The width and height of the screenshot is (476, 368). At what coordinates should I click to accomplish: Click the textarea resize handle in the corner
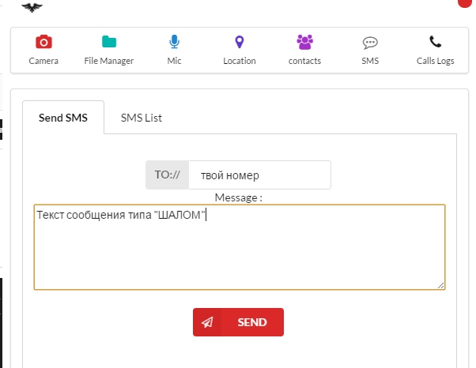pyautogui.click(x=440, y=286)
